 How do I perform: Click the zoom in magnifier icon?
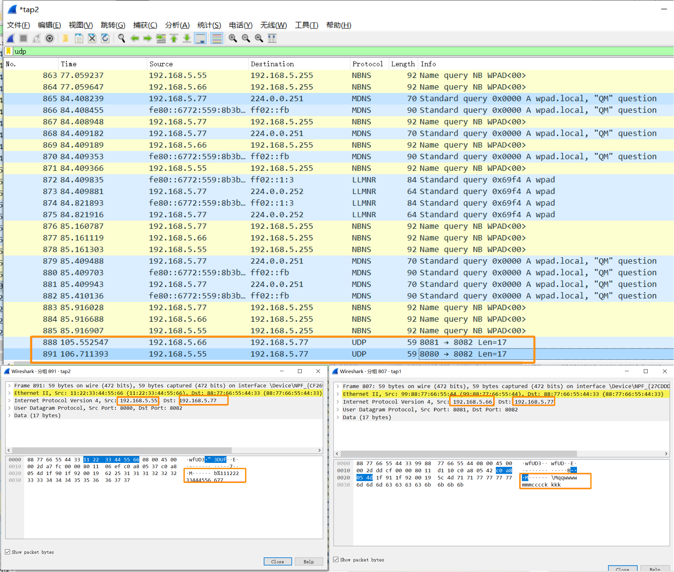pyautogui.click(x=232, y=39)
